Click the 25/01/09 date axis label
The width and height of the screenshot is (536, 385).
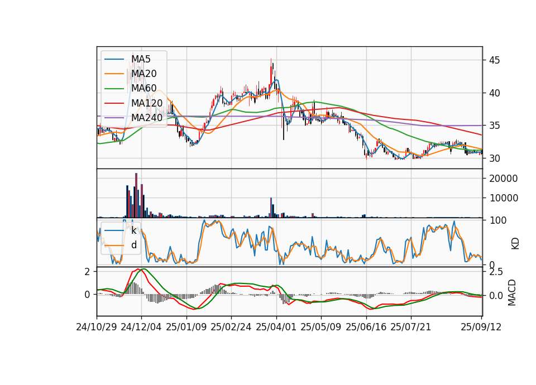(186, 327)
